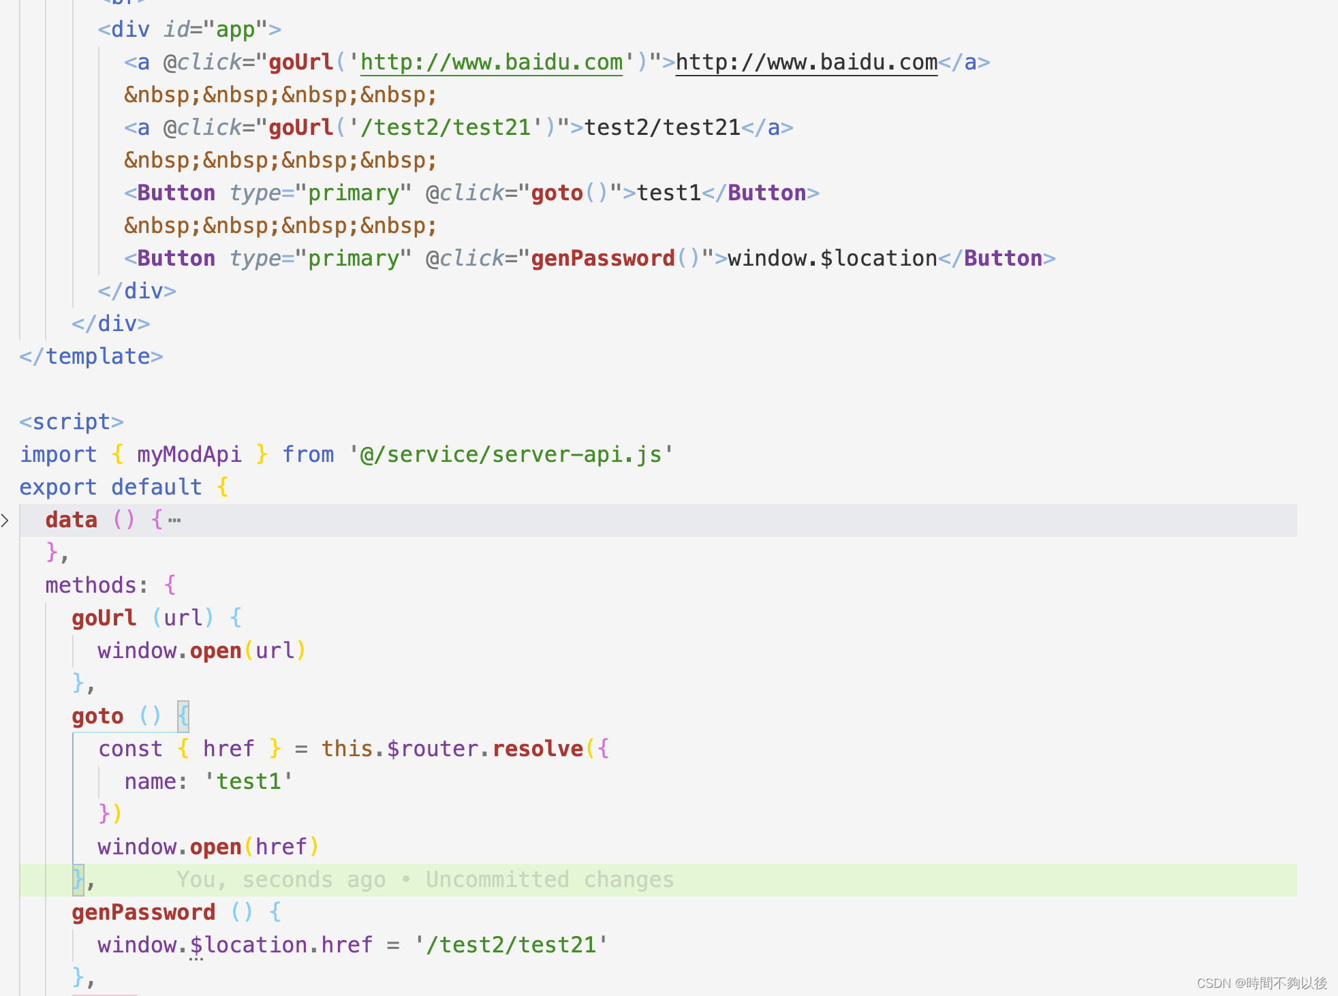
Task: Click the genPassword method definition name
Action: point(144,912)
